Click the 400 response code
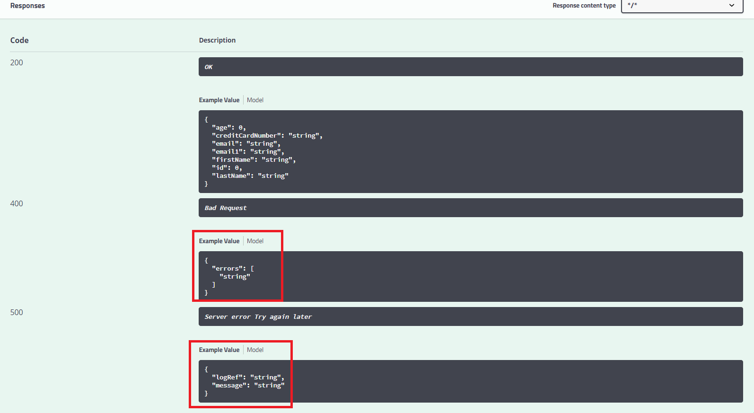Viewport: 754px width, 413px height. (x=17, y=203)
